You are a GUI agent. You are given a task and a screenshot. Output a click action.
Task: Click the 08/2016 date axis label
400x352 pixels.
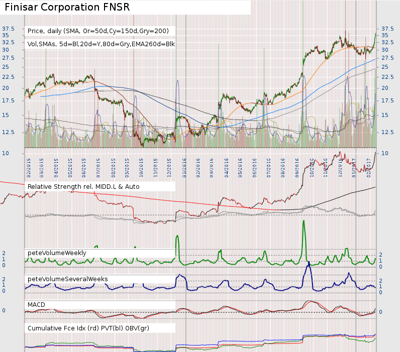coord(282,168)
